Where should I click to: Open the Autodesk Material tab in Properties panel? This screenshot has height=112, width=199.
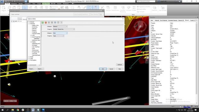(x=173, y=20)
